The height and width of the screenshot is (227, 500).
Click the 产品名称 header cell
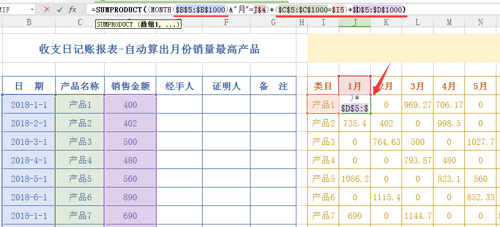pos(80,86)
